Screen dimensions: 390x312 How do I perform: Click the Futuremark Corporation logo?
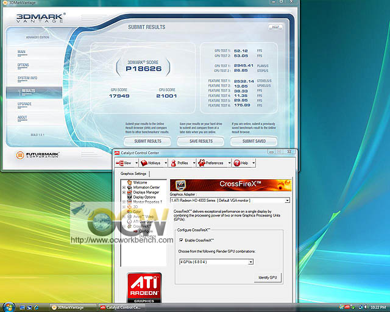point(38,155)
